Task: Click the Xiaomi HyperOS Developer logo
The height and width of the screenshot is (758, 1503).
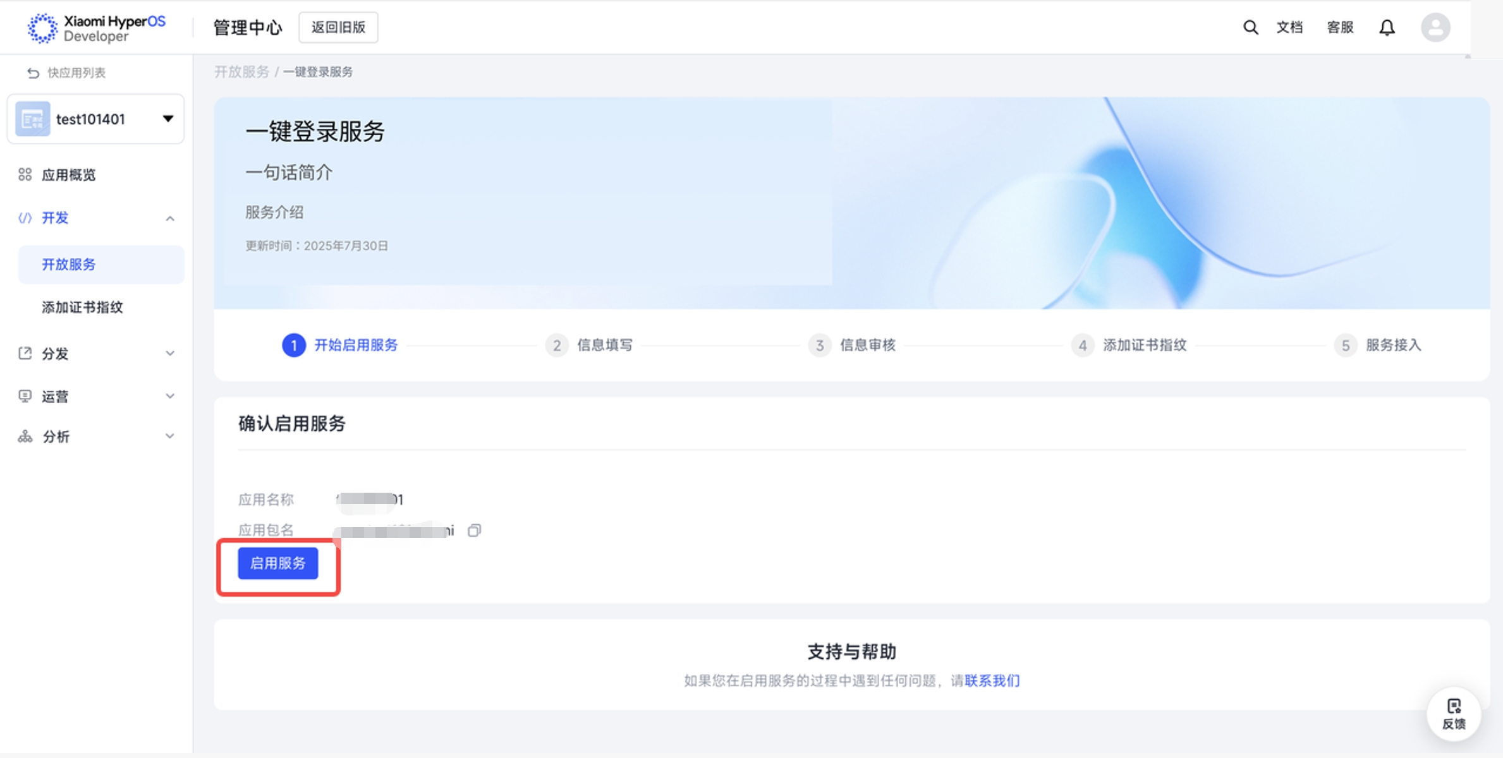Action: coord(96,28)
